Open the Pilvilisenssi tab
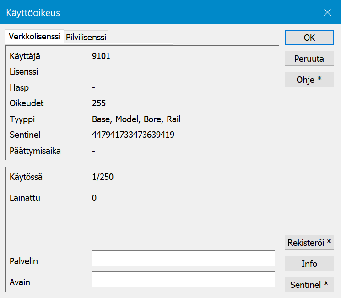The width and height of the screenshot is (341, 298). point(86,37)
